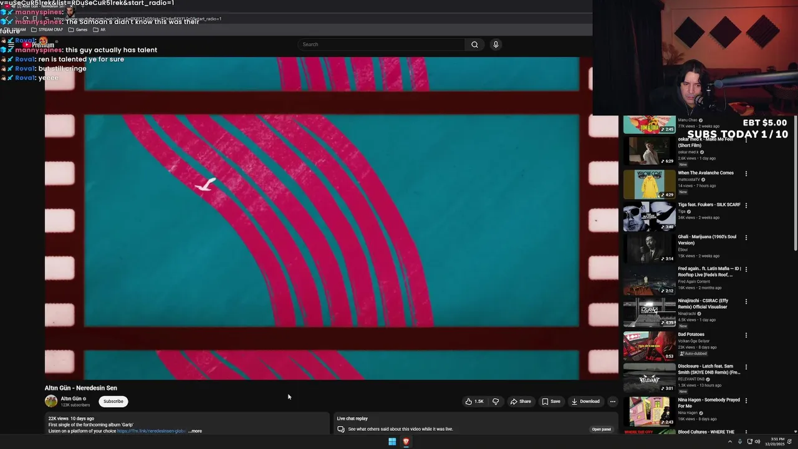Click the Auto-dubbed badge on Bad Potatoes

point(693,354)
